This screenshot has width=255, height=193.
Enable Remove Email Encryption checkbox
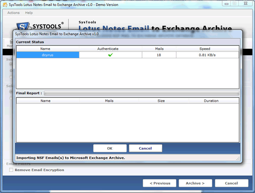coord(11,170)
